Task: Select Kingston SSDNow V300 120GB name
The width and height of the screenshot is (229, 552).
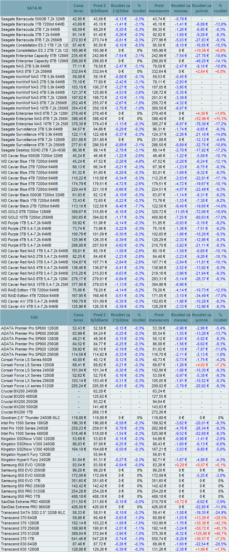Action: click(x=28, y=439)
